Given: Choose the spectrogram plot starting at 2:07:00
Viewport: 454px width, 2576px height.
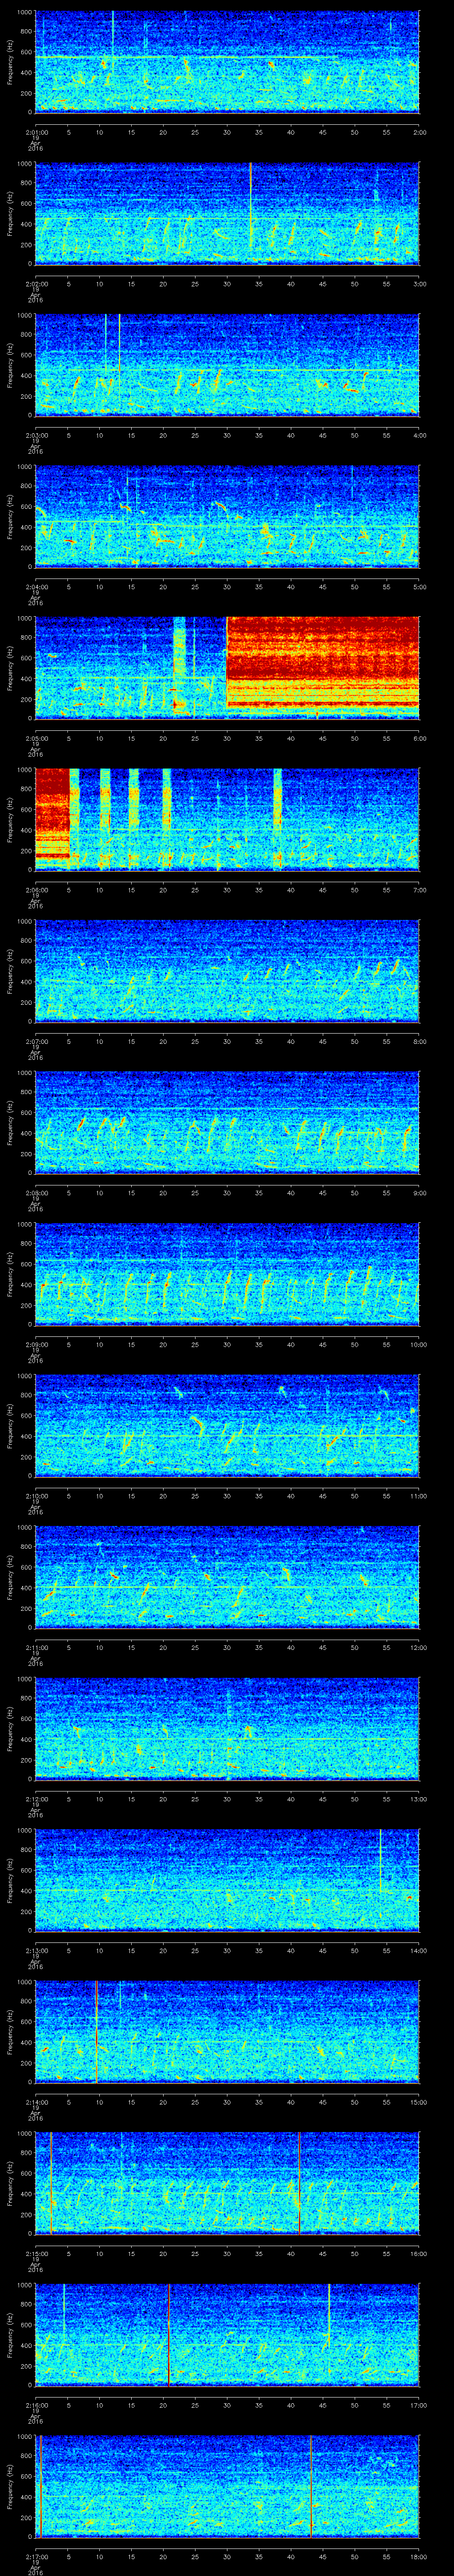Looking at the screenshot, I should click(x=227, y=970).
